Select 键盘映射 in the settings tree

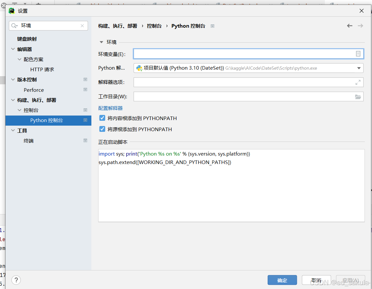point(27,39)
